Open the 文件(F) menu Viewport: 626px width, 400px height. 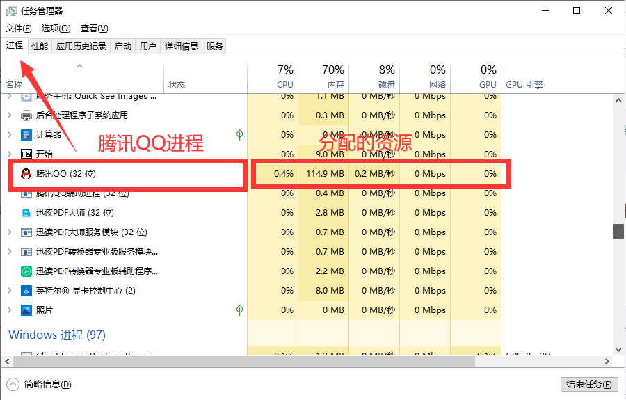(x=19, y=29)
